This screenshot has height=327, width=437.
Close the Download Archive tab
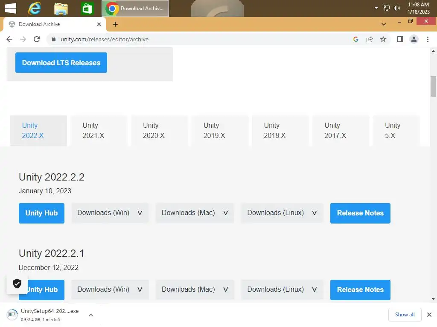(99, 24)
